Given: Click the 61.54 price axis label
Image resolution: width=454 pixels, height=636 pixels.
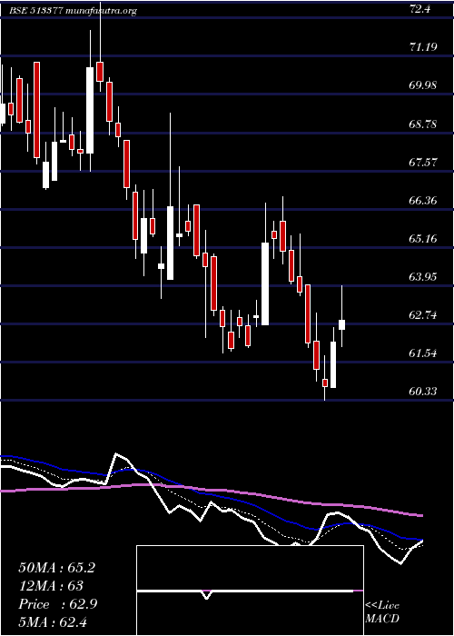Looking at the screenshot, I should [423, 353].
